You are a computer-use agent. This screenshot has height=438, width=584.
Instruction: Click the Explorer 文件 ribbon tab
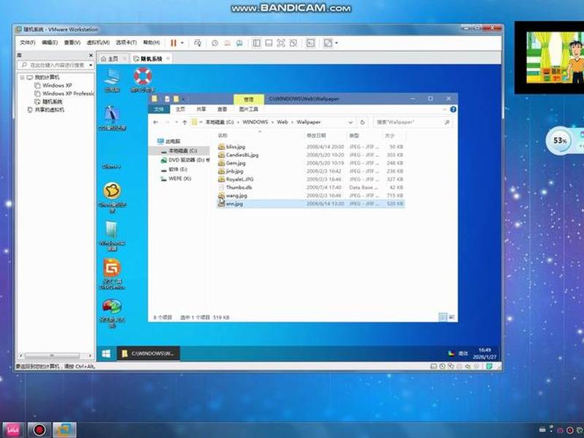(159, 109)
